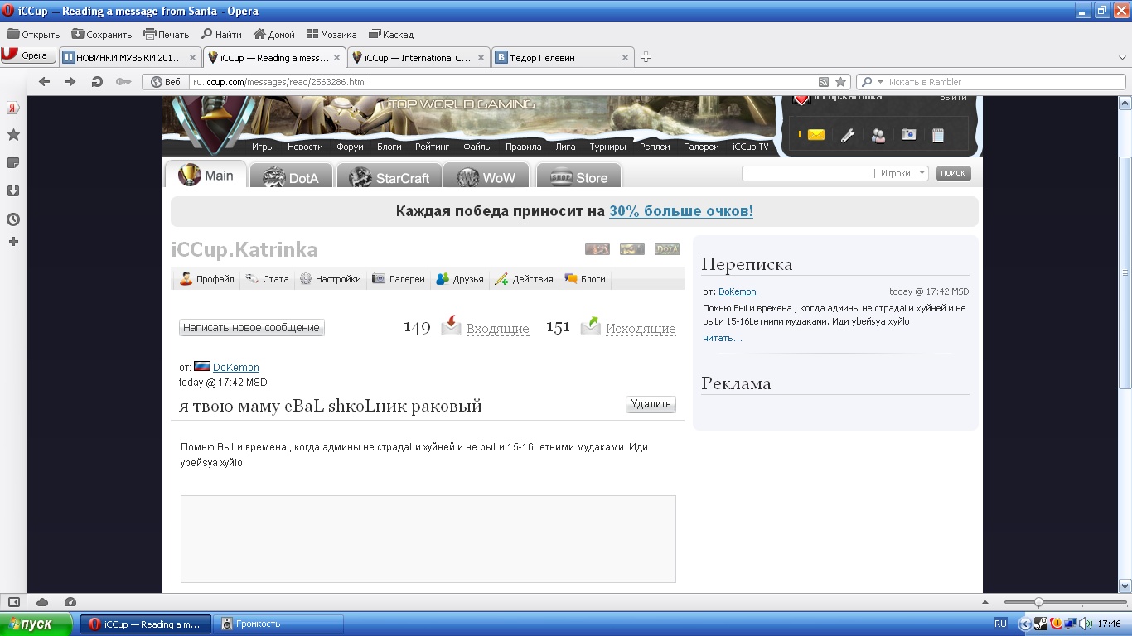Open the 30% больше очков link
The width and height of the screenshot is (1132, 636).
pyautogui.click(x=681, y=211)
